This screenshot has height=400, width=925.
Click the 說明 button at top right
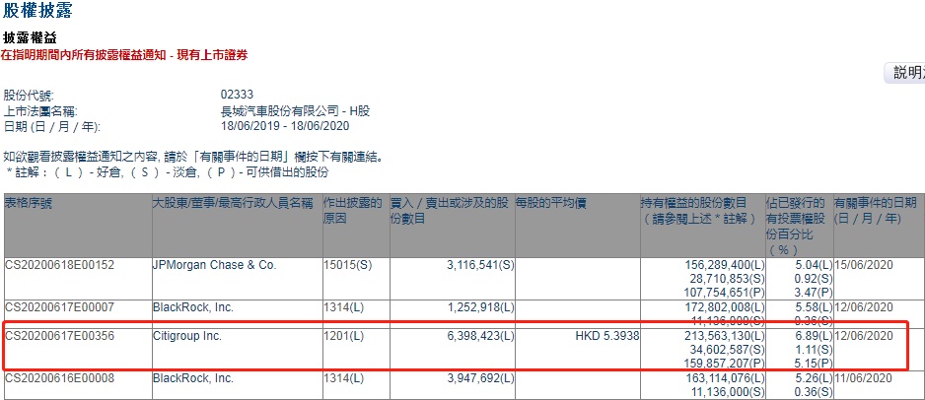pyautogui.click(x=905, y=74)
